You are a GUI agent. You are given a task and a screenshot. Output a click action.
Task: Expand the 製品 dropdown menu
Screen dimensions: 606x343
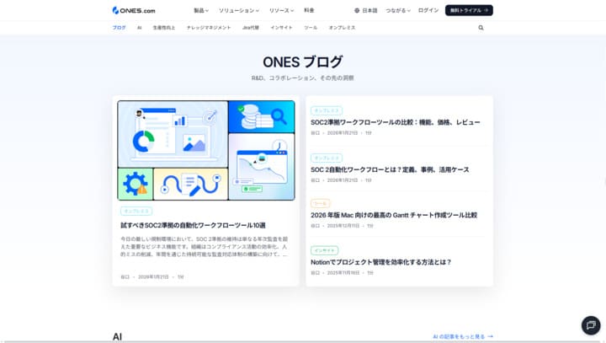[x=201, y=10]
